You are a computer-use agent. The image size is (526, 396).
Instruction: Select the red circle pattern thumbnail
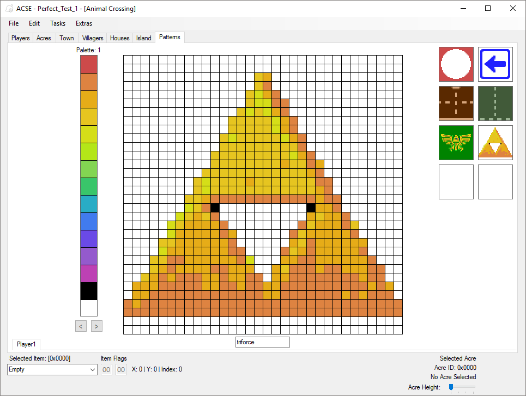pos(456,64)
